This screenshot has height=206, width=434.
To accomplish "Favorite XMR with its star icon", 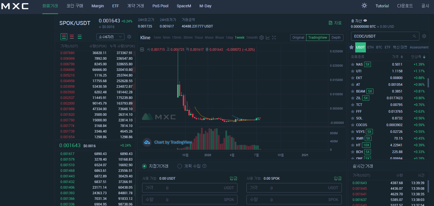I will [353, 138].
